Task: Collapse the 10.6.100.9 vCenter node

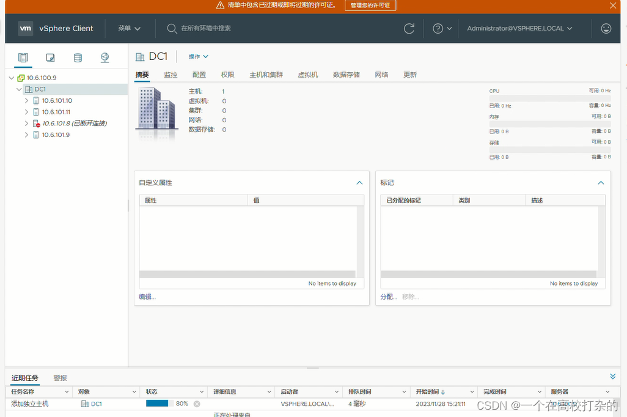Action: [12, 78]
